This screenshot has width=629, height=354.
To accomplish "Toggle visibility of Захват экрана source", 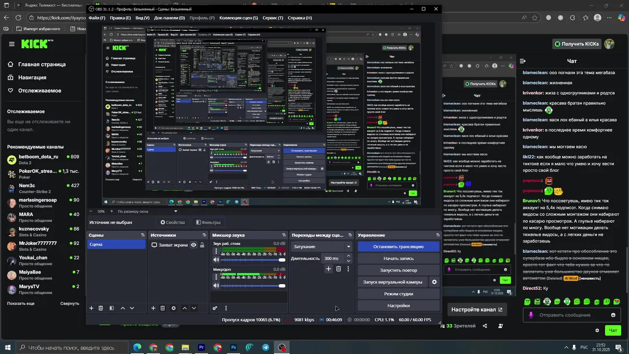I will (194, 245).
